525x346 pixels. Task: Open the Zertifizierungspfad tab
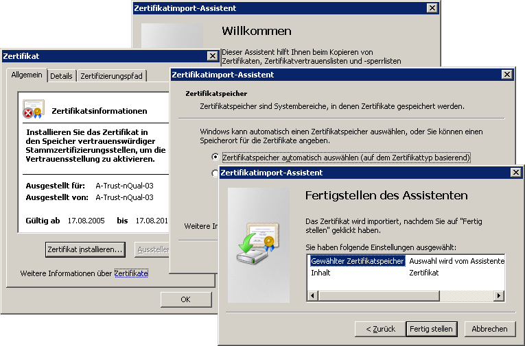111,76
